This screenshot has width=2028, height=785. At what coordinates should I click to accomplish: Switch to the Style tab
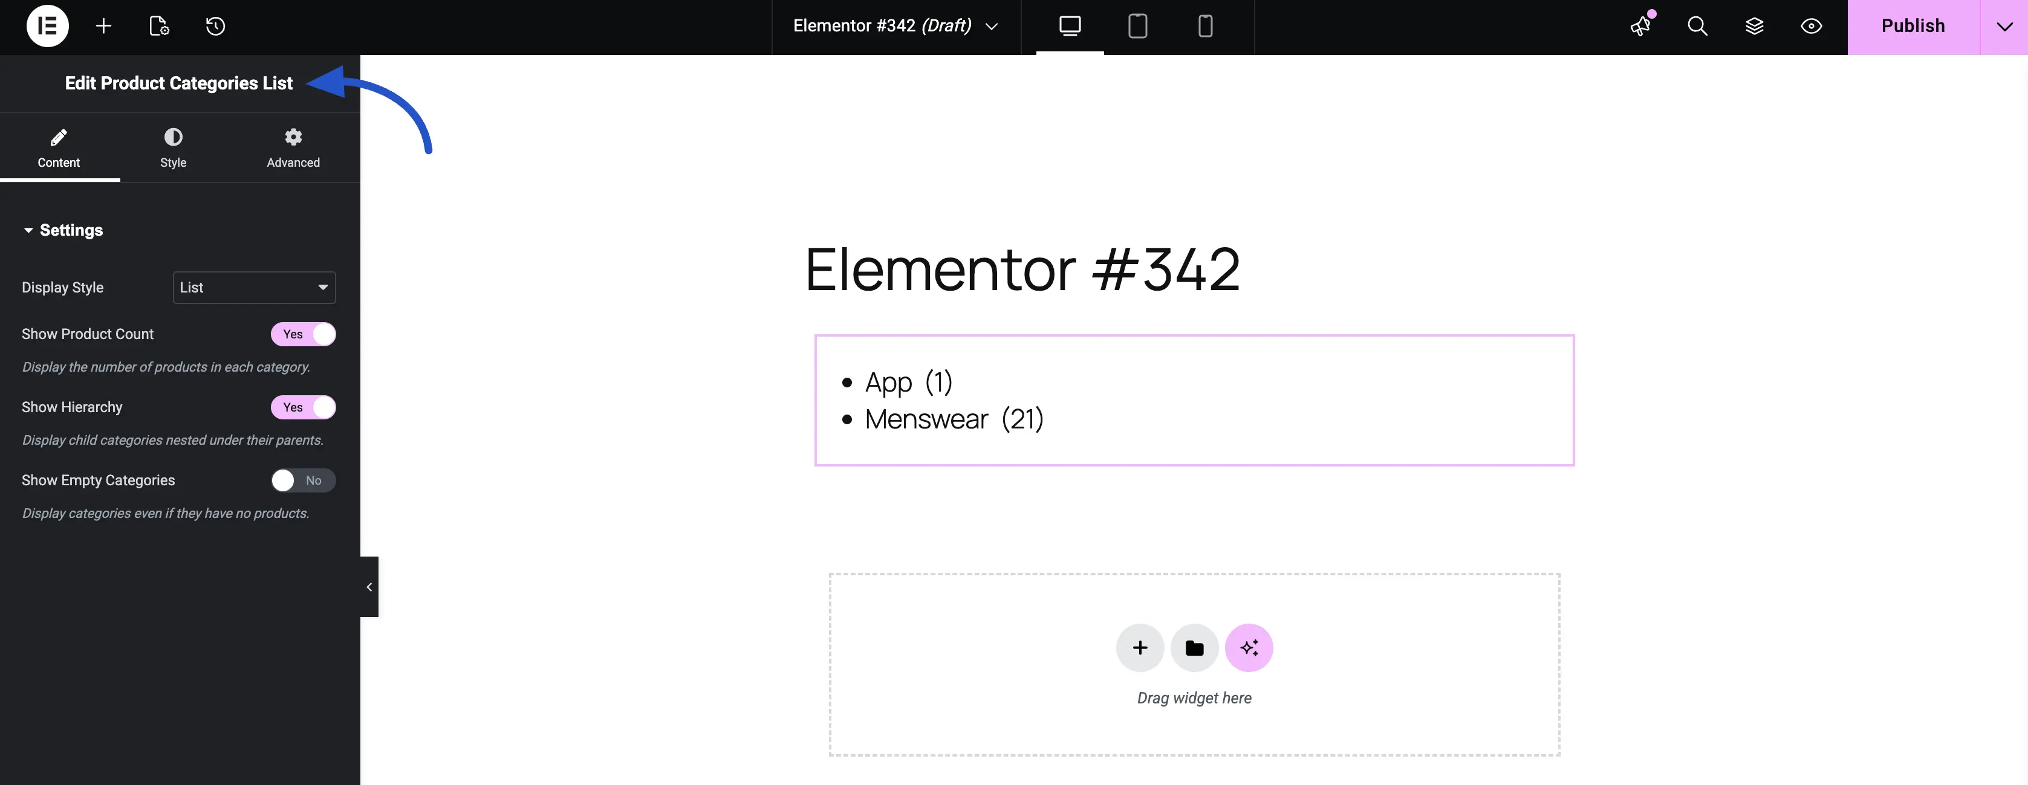coord(173,148)
